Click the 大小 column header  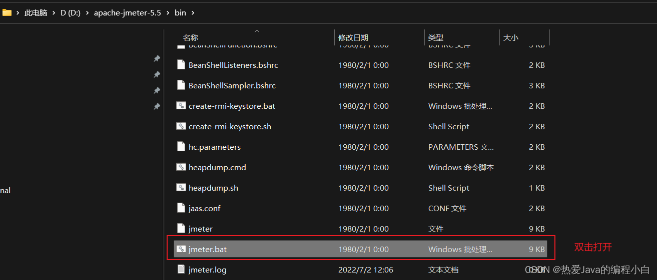(x=510, y=37)
